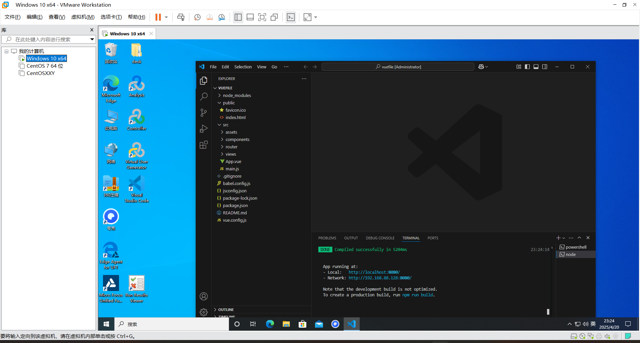Open VMware 虚拟机(M) menu
The height and width of the screenshot is (343, 640).
click(x=83, y=17)
